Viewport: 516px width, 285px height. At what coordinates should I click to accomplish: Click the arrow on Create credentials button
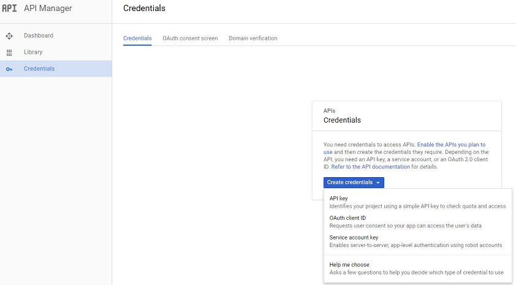(378, 183)
